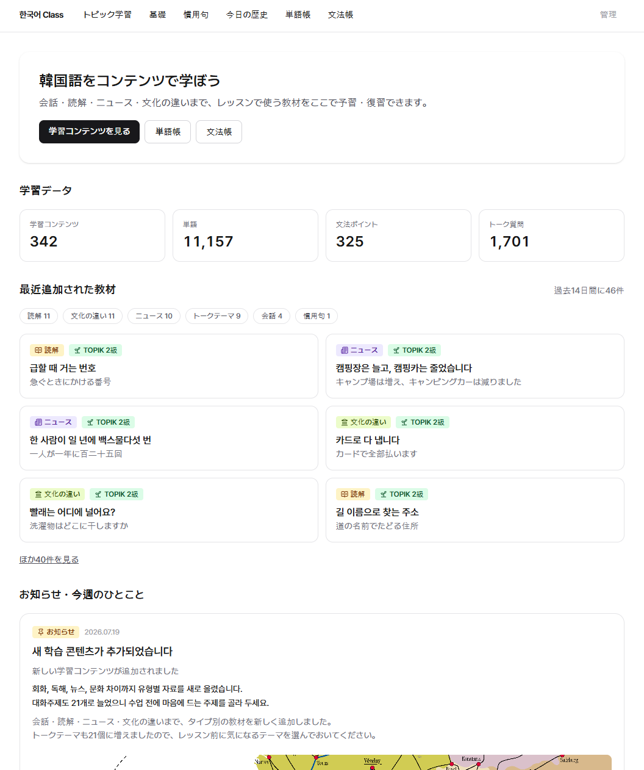
Task: Click the ニュース icon on 한 사람이 일 년에 card
Action: (38, 422)
